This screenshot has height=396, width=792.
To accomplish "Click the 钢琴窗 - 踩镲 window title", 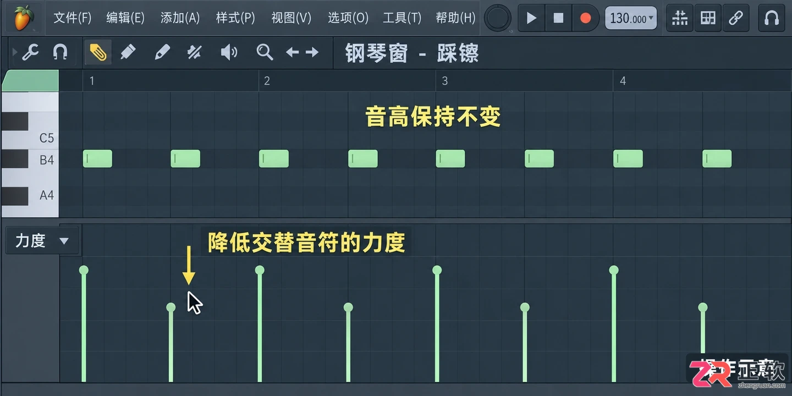I will coord(412,53).
